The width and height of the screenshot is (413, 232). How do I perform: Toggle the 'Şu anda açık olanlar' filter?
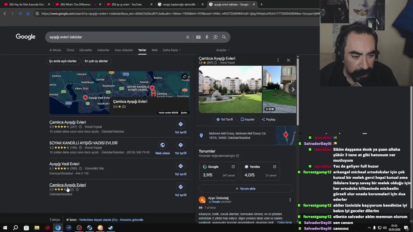click(x=63, y=61)
